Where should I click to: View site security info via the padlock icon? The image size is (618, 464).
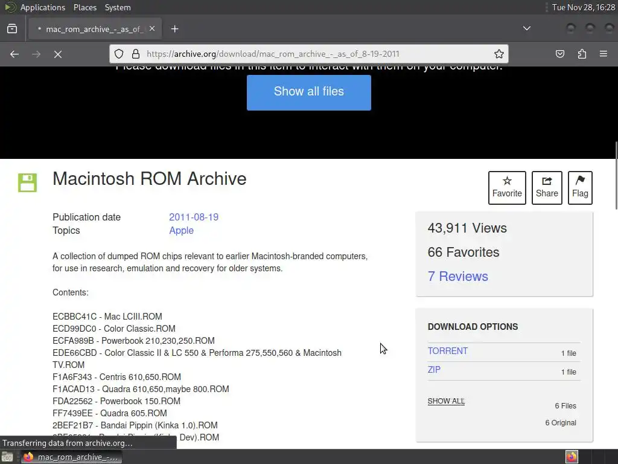[136, 54]
